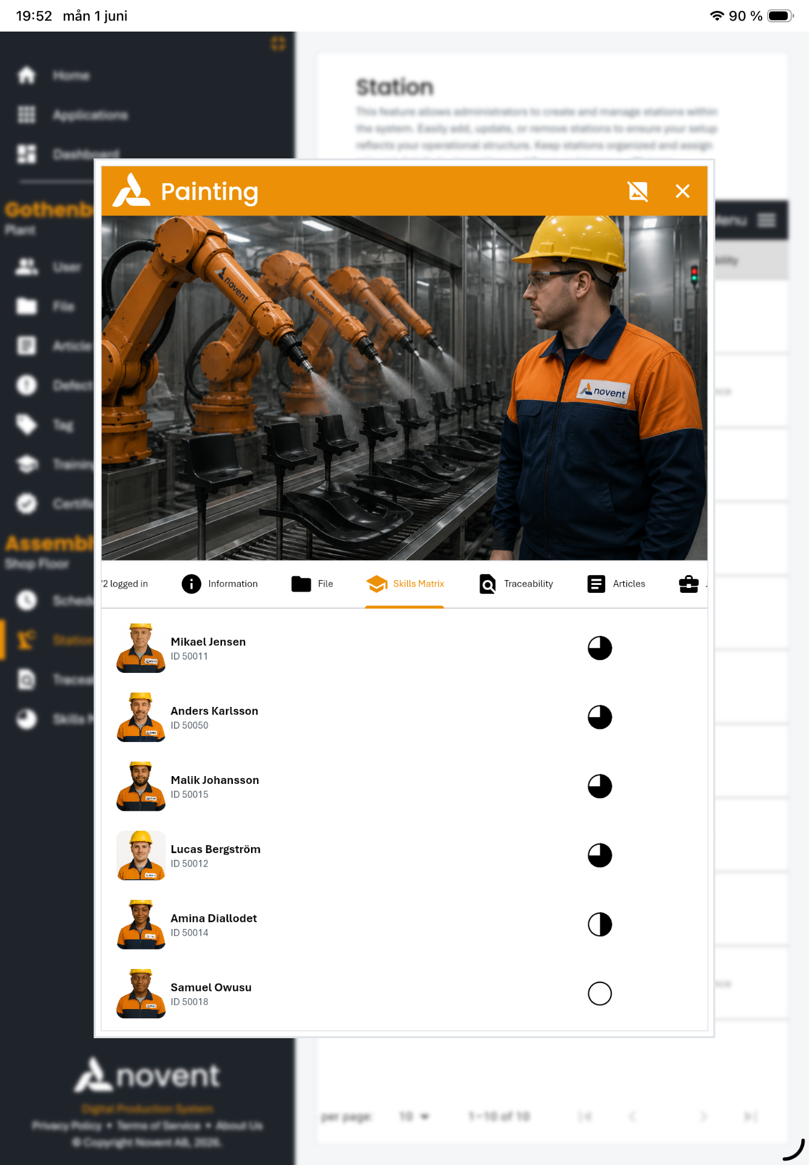
Task: Click User icon in background sidebar
Action: (27, 266)
